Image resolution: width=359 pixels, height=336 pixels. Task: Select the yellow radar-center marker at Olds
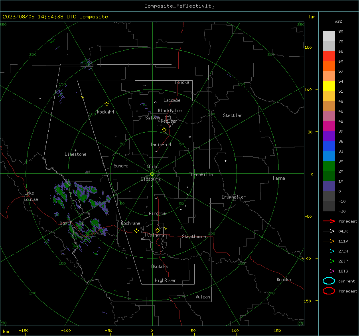tap(152, 174)
